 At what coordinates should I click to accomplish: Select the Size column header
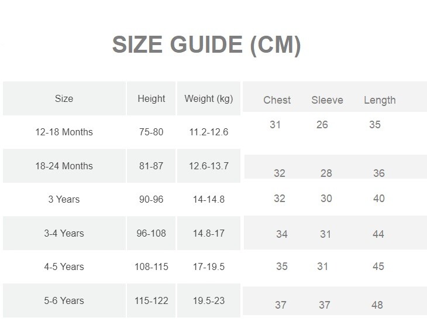(64, 98)
